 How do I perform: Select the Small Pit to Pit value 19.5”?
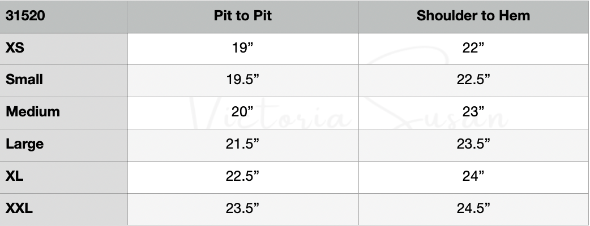click(x=242, y=80)
